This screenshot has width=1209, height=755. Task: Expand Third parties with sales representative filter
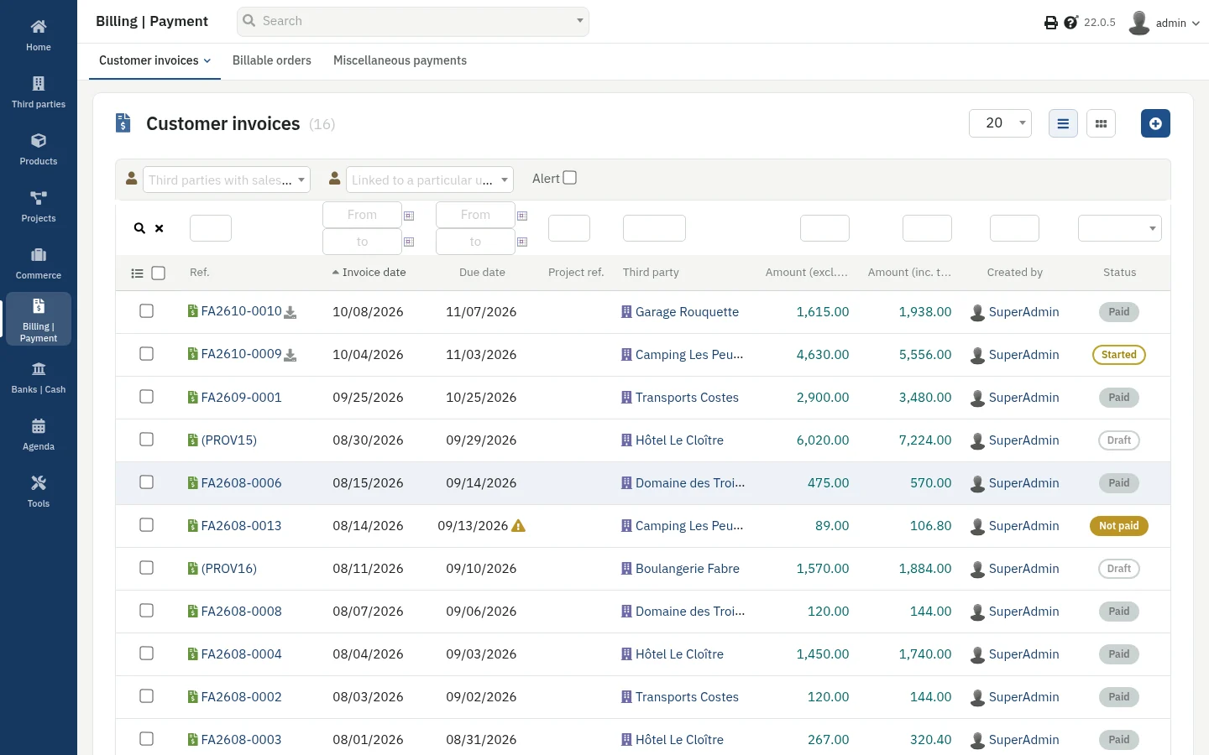pos(227,180)
